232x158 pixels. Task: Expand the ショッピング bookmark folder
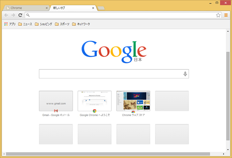43,24
